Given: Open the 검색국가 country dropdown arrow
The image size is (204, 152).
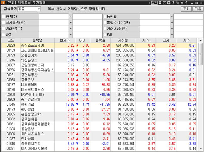Looking at the screenshot, I should [x=39, y=9].
